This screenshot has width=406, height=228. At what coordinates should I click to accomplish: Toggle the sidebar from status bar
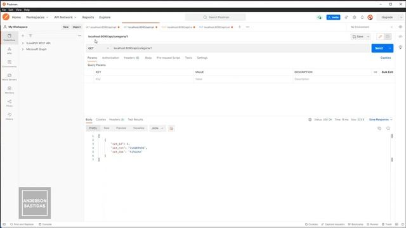click(4, 224)
